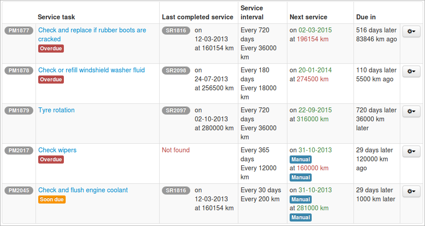
Task: Click the 'Not found' text
Action: [x=176, y=150]
